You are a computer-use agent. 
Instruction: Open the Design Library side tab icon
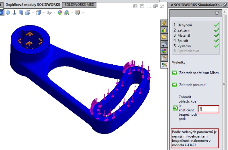tap(164, 30)
